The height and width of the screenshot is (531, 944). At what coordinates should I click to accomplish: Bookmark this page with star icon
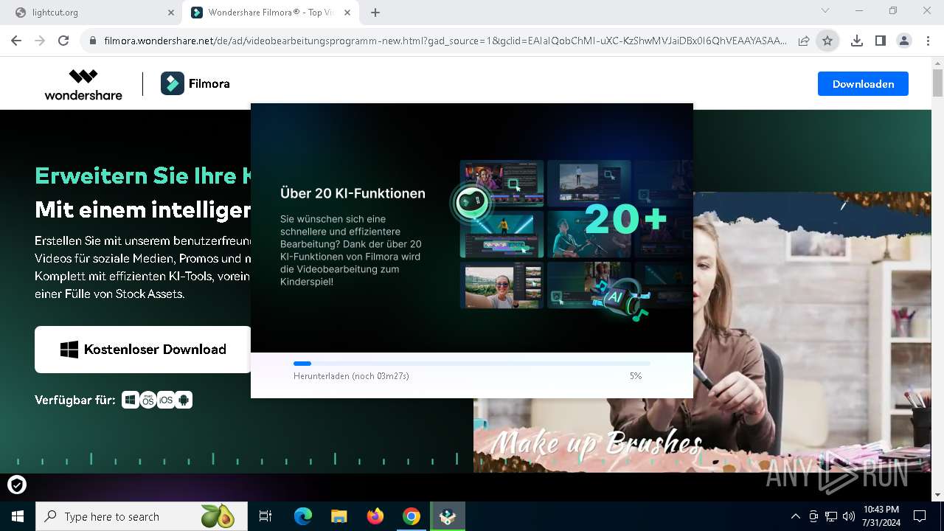pos(827,41)
